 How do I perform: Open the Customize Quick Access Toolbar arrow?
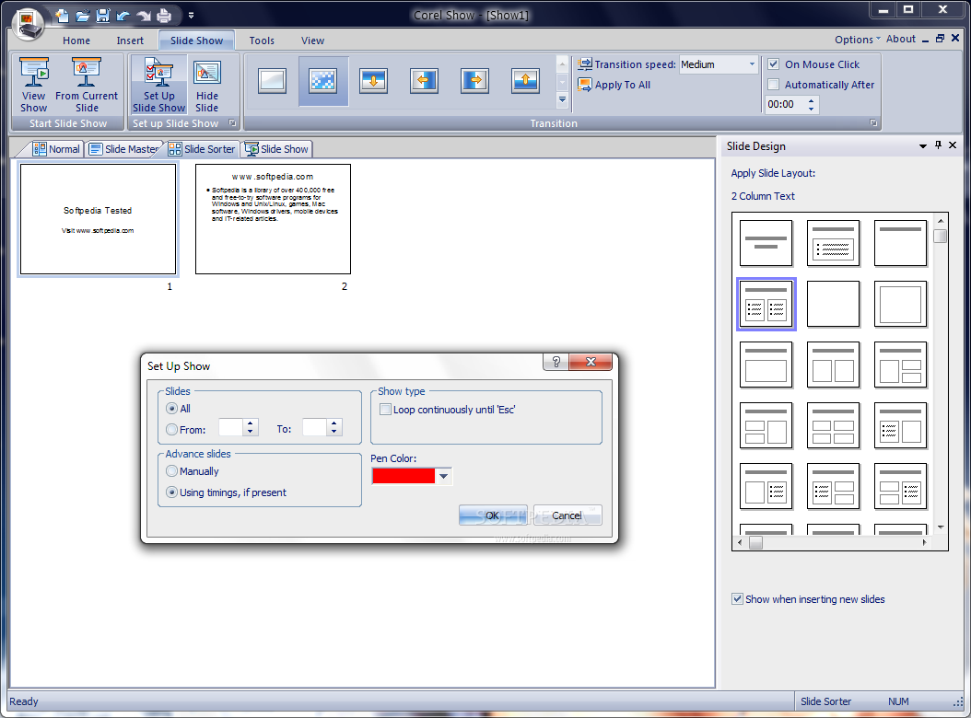point(191,16)
